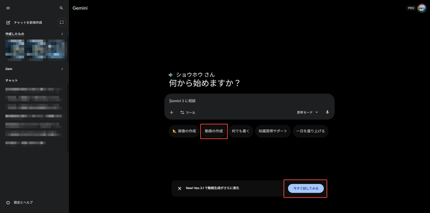Open temporary chat icon button

coord(62,22)
